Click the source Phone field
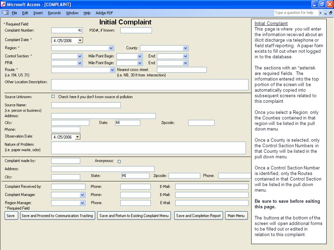This screenshot has height=250, width=334. tap(66, 130)
